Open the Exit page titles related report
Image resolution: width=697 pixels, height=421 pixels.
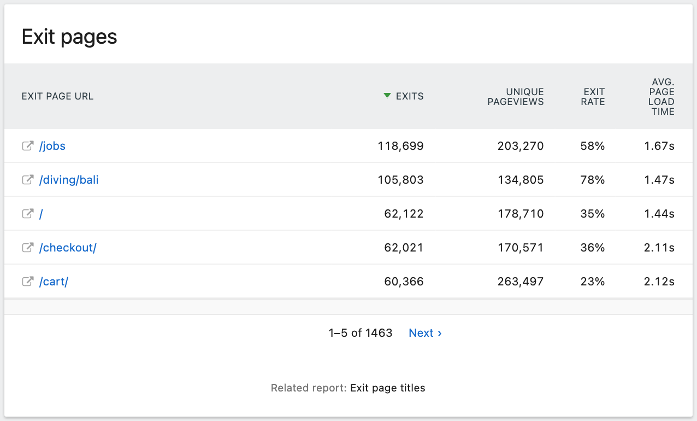pos(387,388)
